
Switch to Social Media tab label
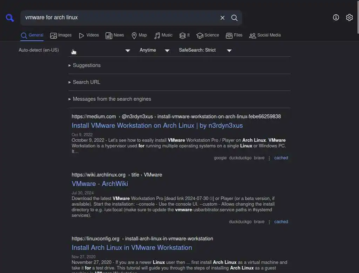(x=269, y=35)
